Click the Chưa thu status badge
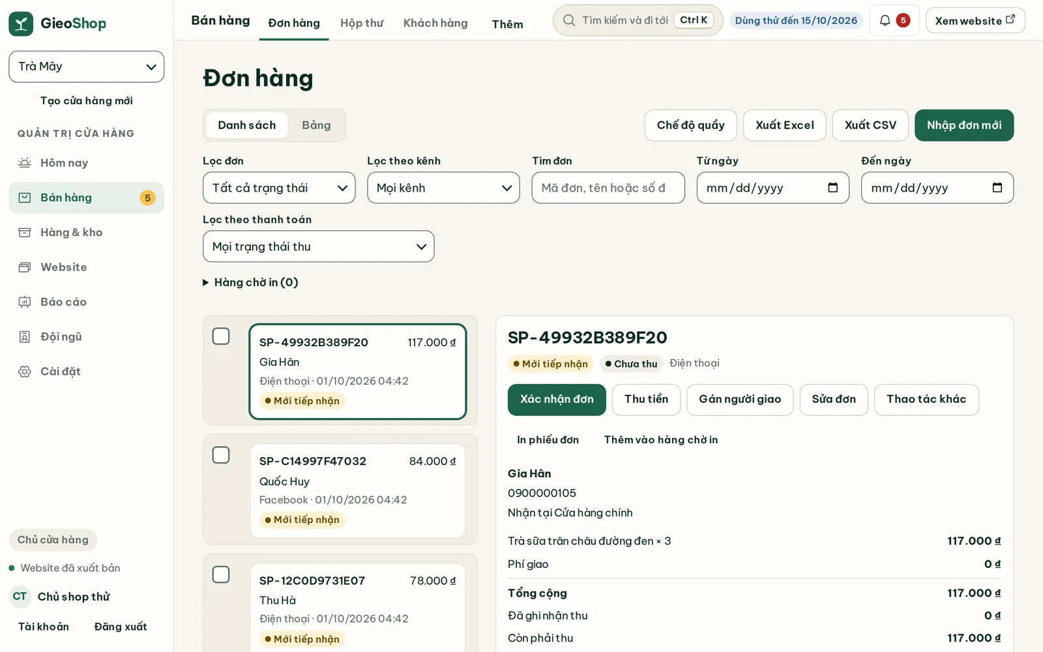The height and width of the screenshot is (652, 1043). [631, 364]
